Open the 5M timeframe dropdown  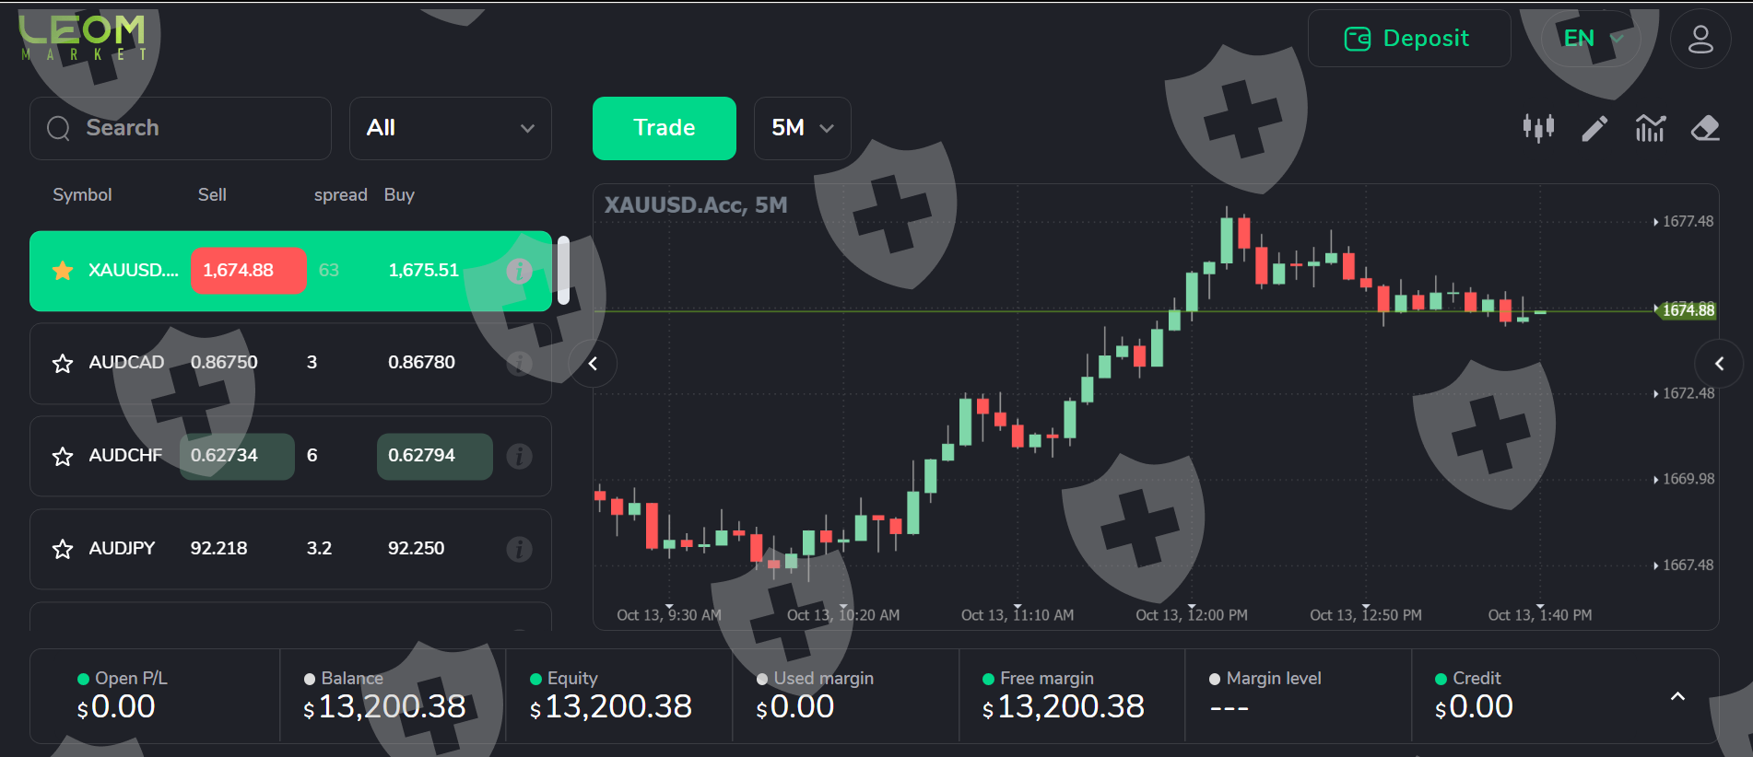(x=802, y=128)
